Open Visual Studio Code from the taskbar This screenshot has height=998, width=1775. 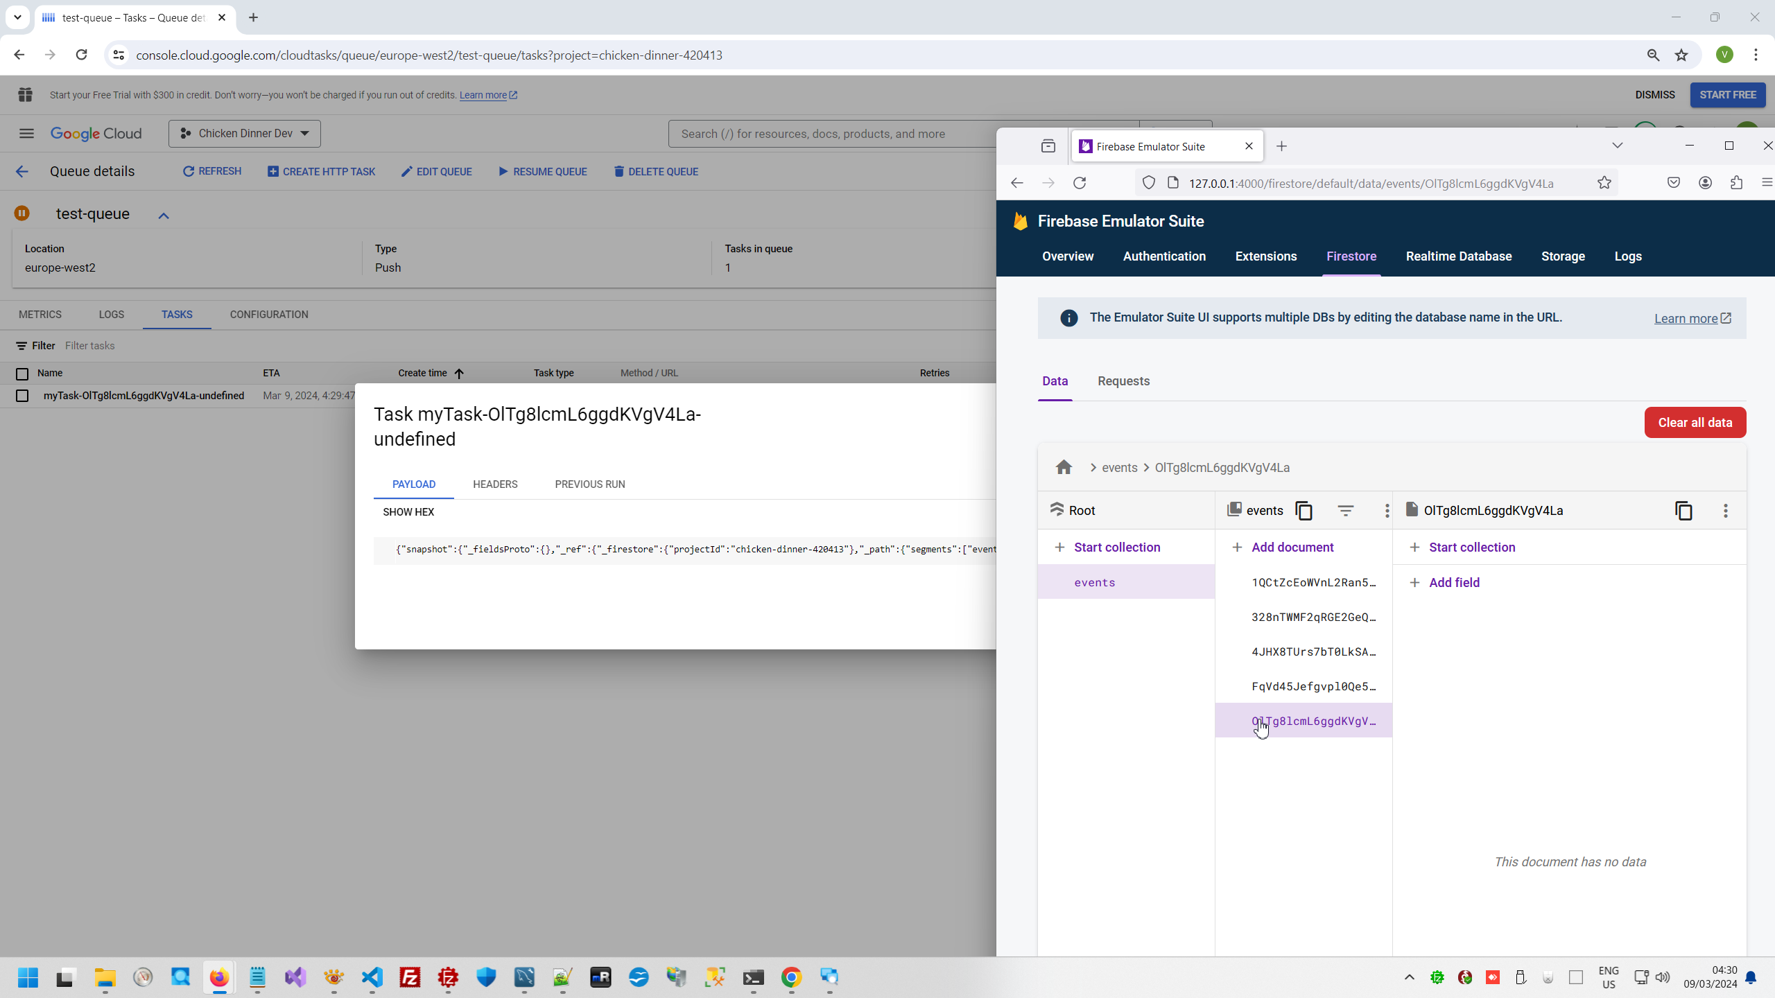(372, 977)
